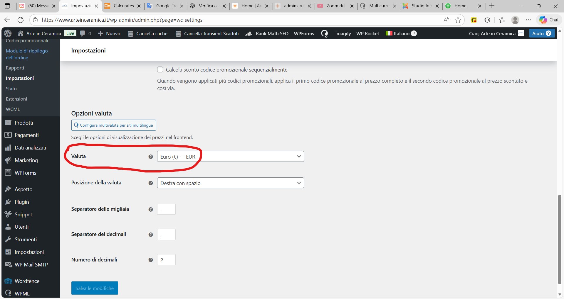Click Configura multivaluta per siti multilingue

tap(113, 125)
